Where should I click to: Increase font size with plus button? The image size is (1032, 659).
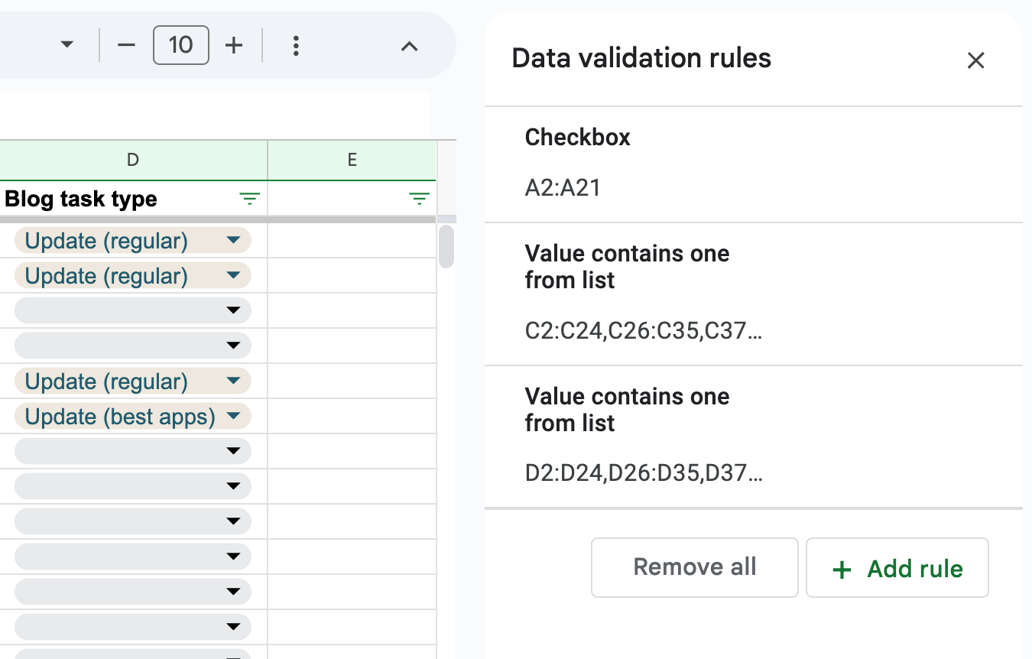tap(234, 46)
